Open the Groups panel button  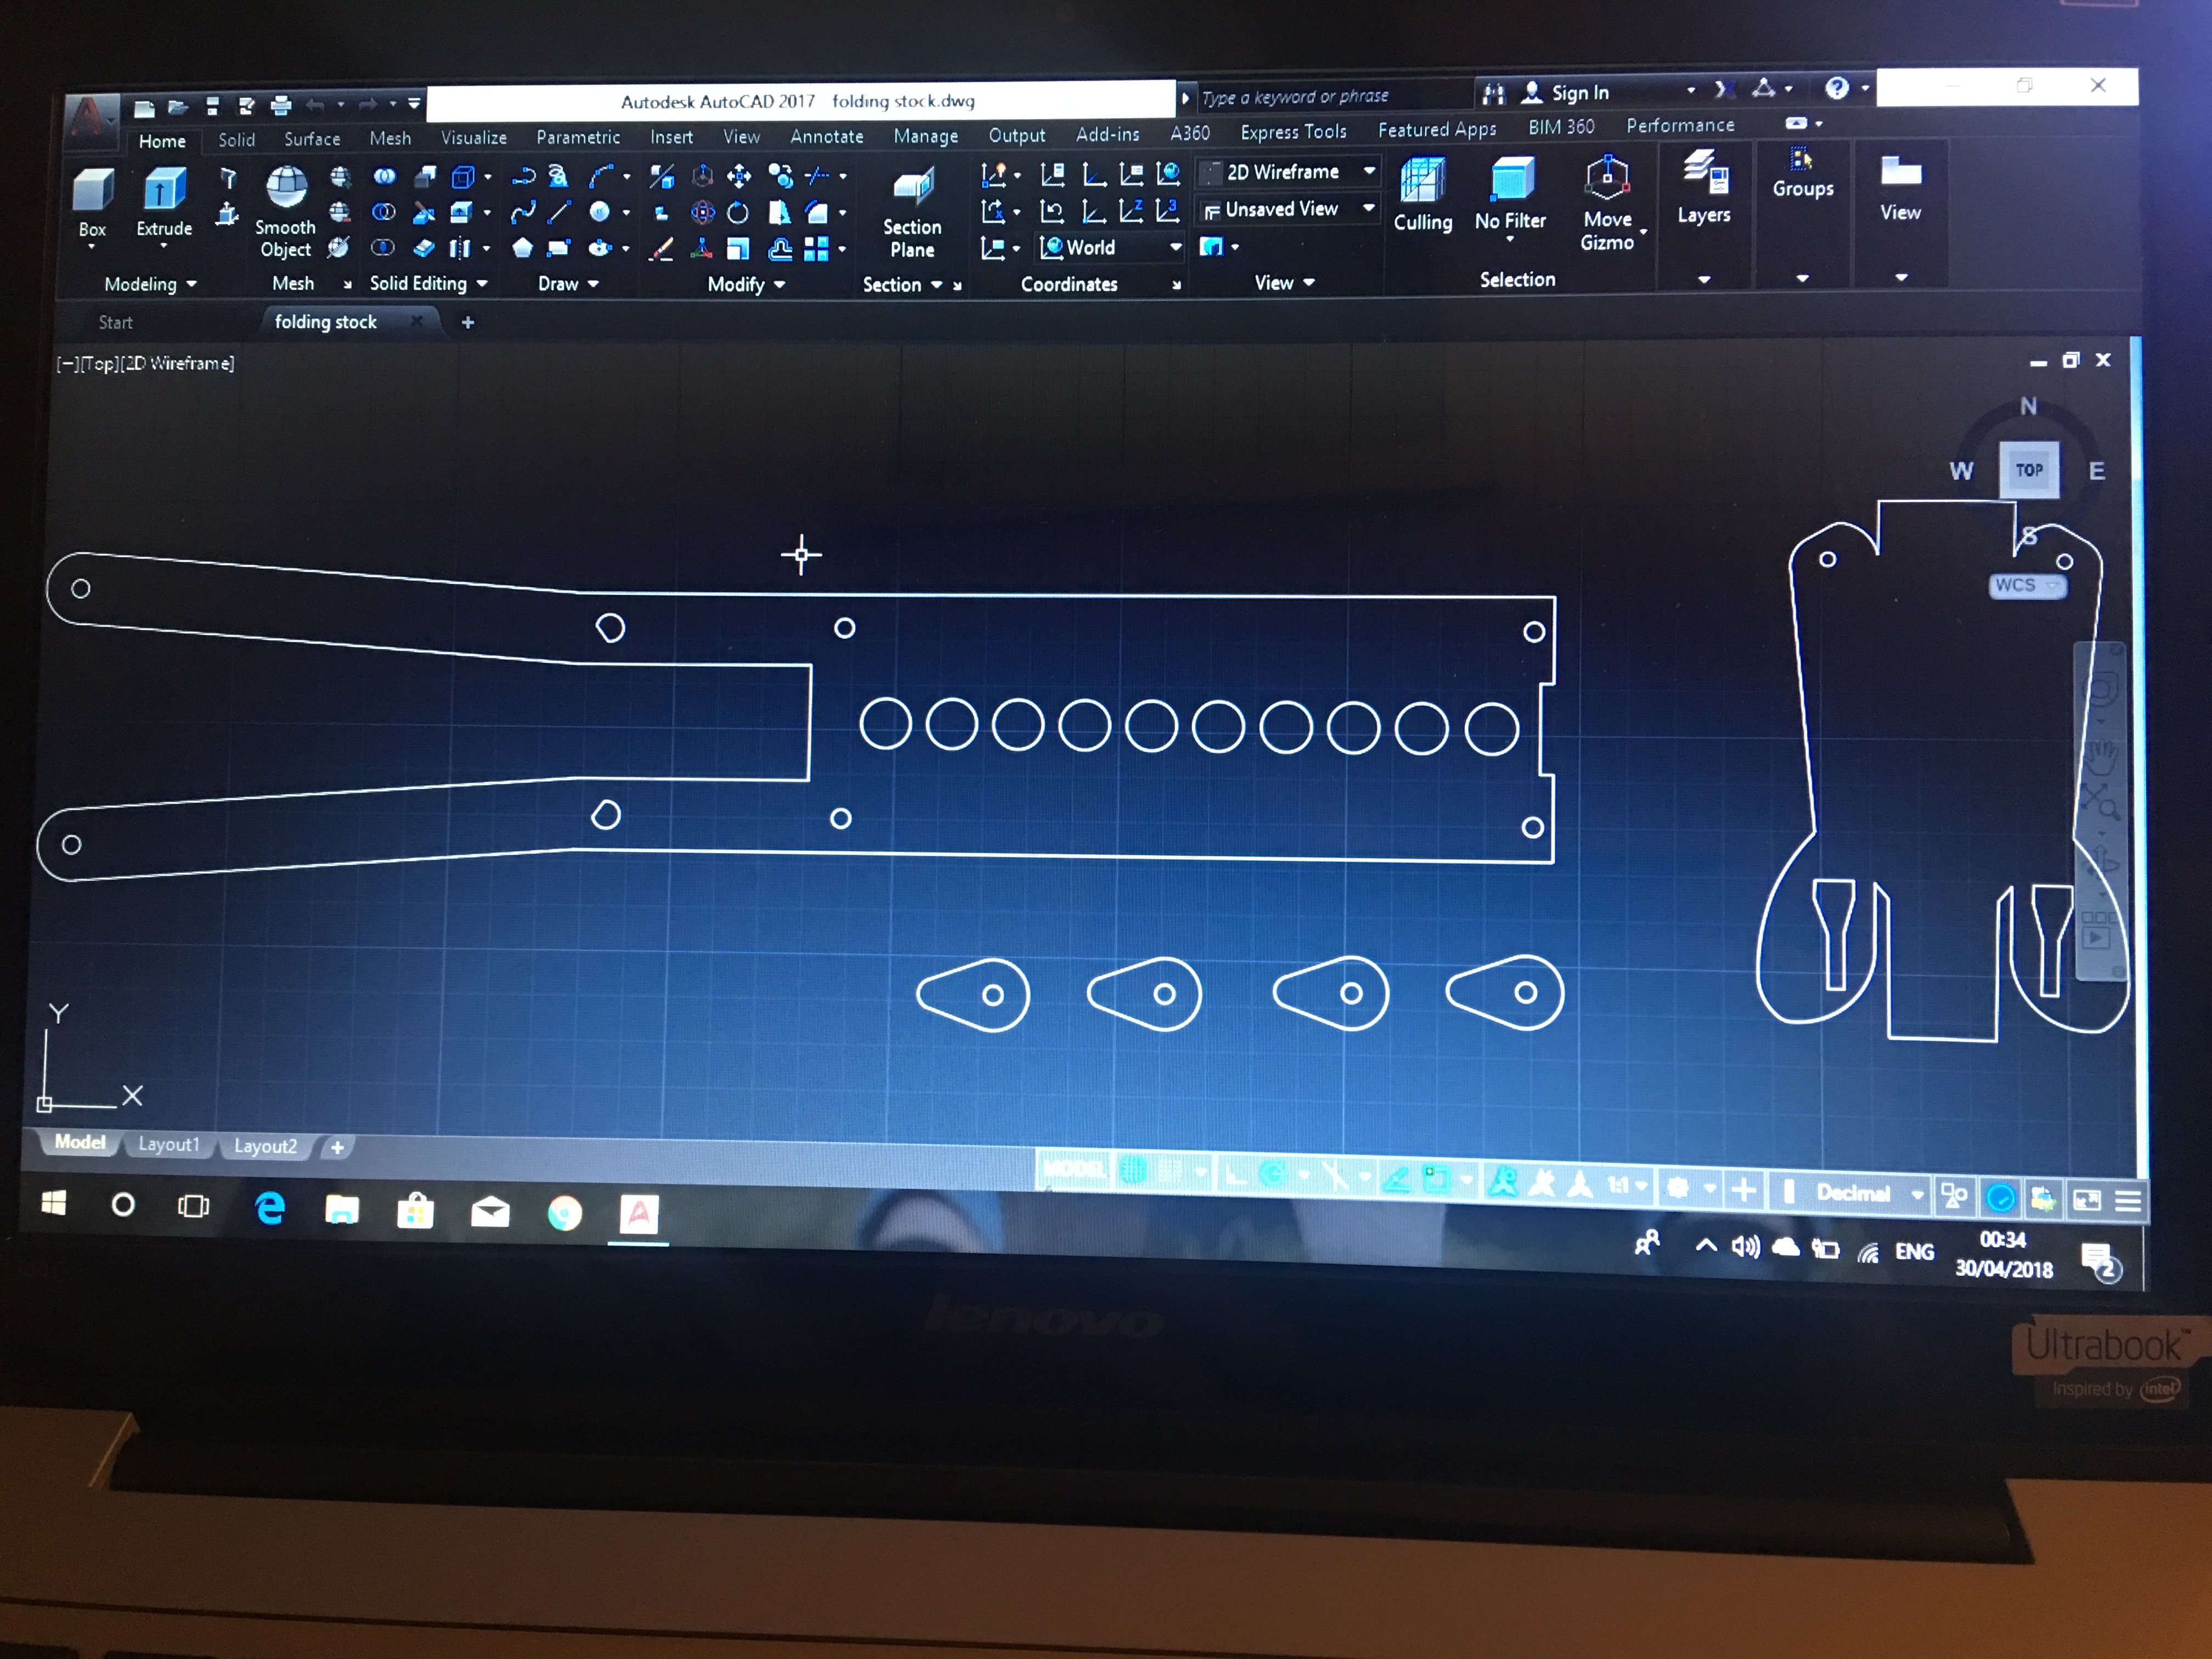(x=1802, y=172)
